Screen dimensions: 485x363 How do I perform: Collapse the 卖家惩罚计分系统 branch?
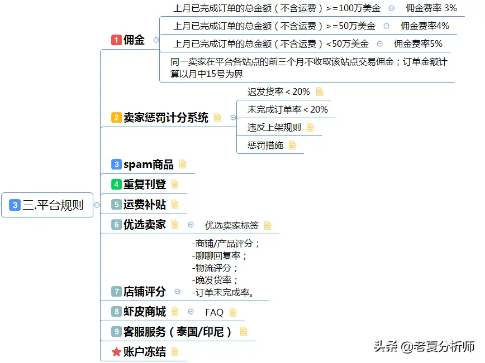(232, 117)
